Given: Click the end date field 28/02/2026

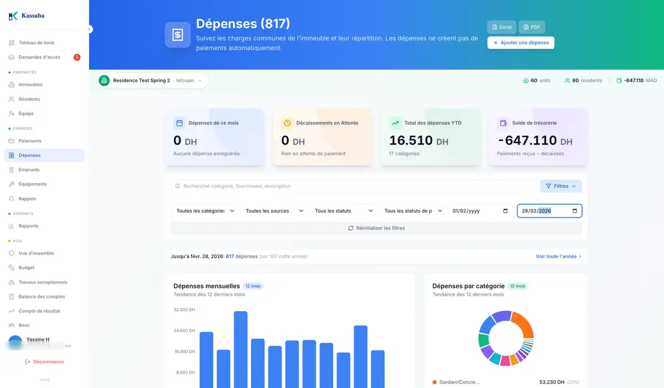Looking at the screenshot, I should pyautogui.click(x=549, y=211).
